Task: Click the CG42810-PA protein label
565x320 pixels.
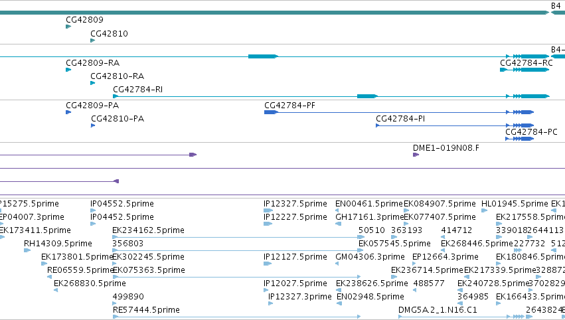Action: pos(118,119)
